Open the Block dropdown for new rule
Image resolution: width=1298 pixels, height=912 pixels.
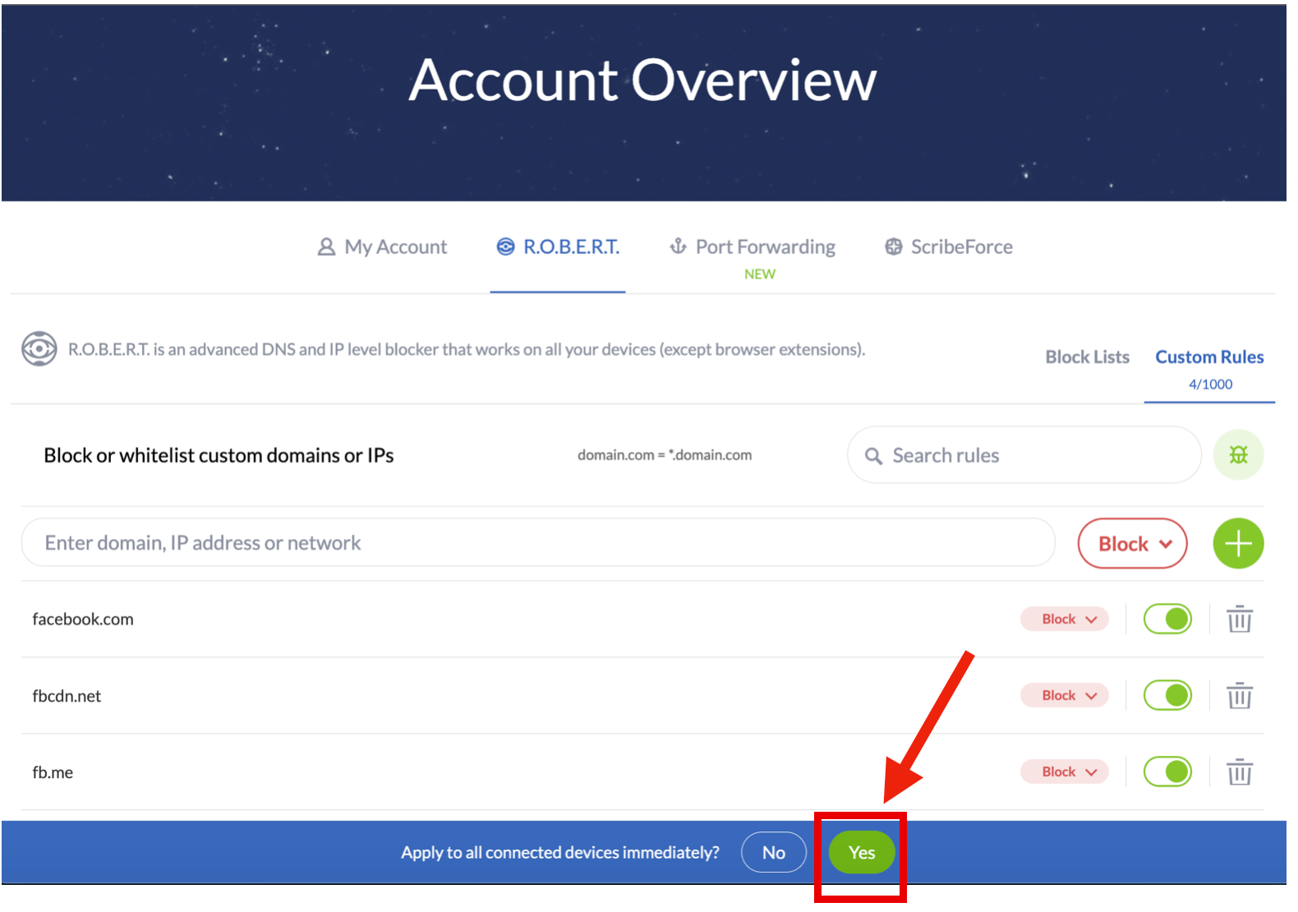1132,544
